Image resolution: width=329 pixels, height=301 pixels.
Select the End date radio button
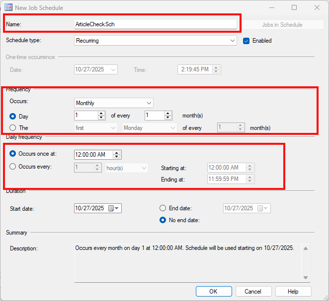coord(163,208)
